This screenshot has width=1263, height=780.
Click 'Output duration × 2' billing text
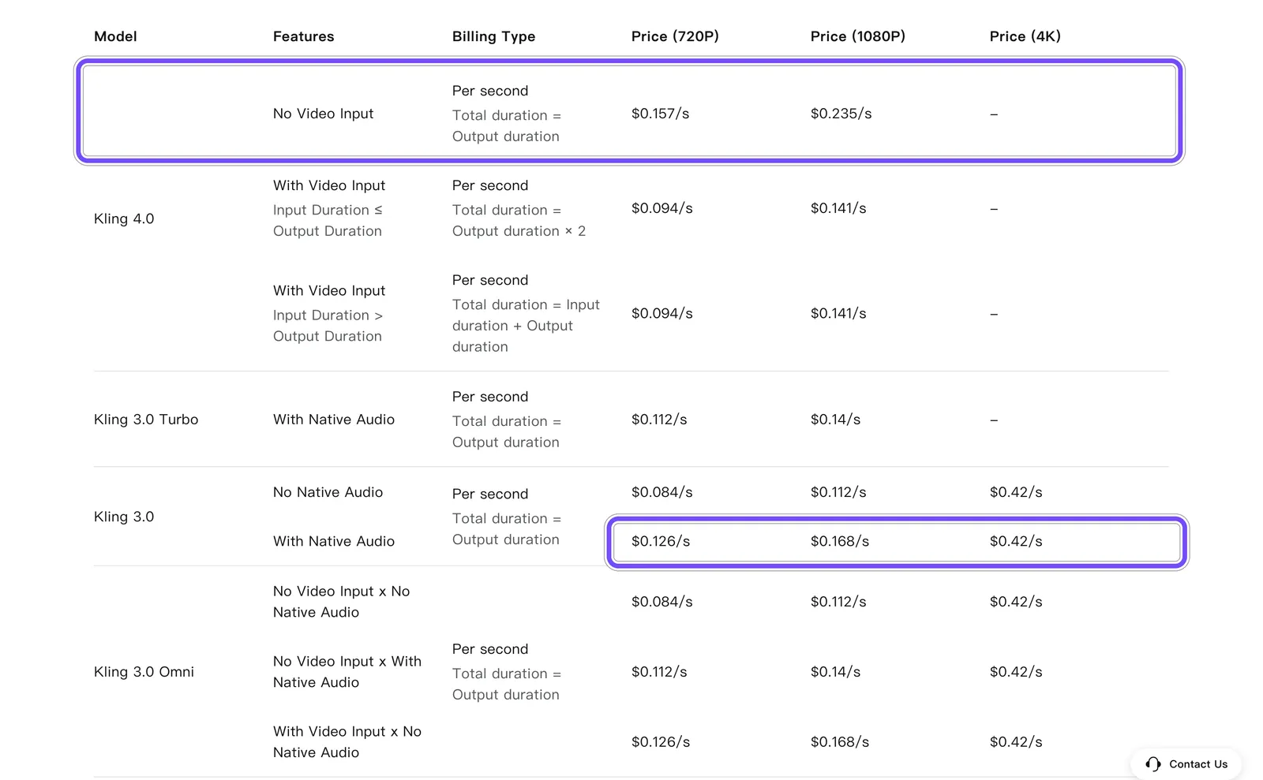(519, 231)
